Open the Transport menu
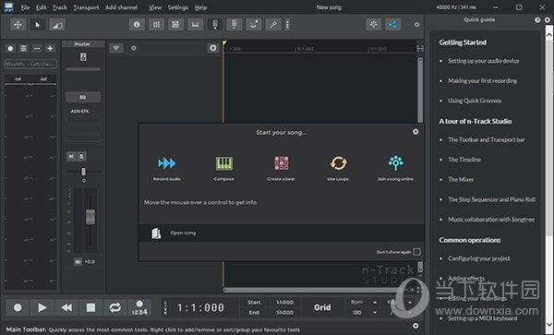The height and width of the screenshot is (335, 554). coord(86,7)
